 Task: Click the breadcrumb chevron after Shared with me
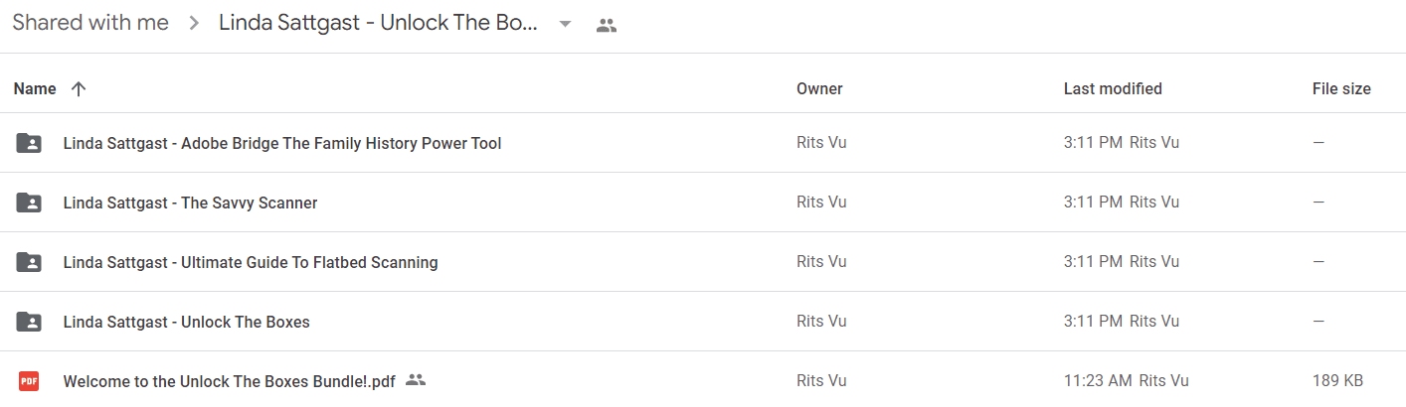[194, 24]
